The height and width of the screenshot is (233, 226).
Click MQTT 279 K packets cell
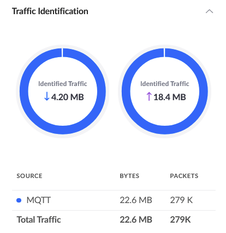(x=181, y=200)
